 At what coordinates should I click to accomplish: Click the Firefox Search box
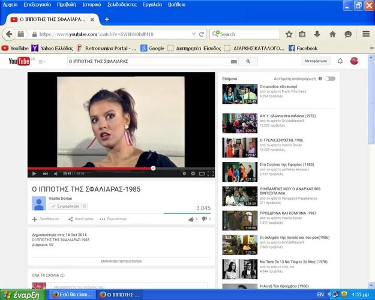click(x=245, y=34)
